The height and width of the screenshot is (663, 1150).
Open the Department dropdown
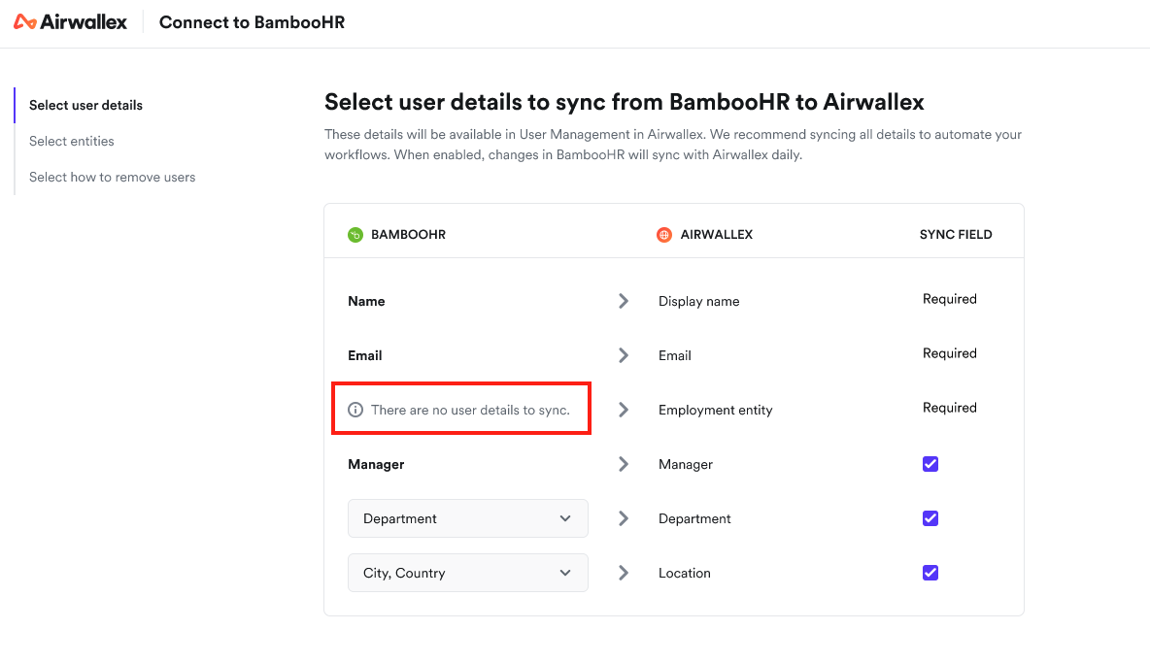[x=468, y=518]
